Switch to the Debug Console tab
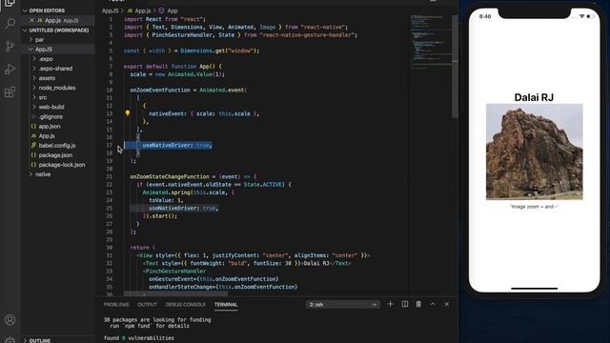 (x=186, y=305)
